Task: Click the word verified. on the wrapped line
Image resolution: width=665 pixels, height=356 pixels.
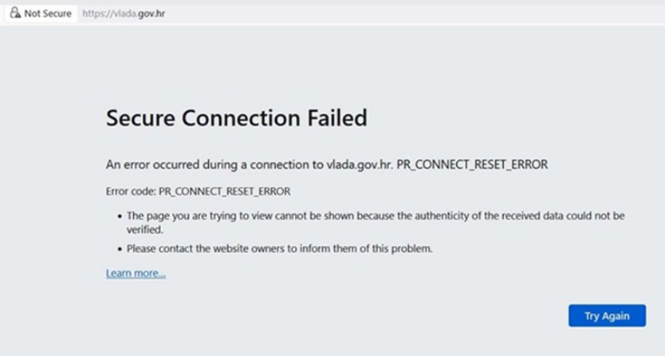Action: click(144, 230)
